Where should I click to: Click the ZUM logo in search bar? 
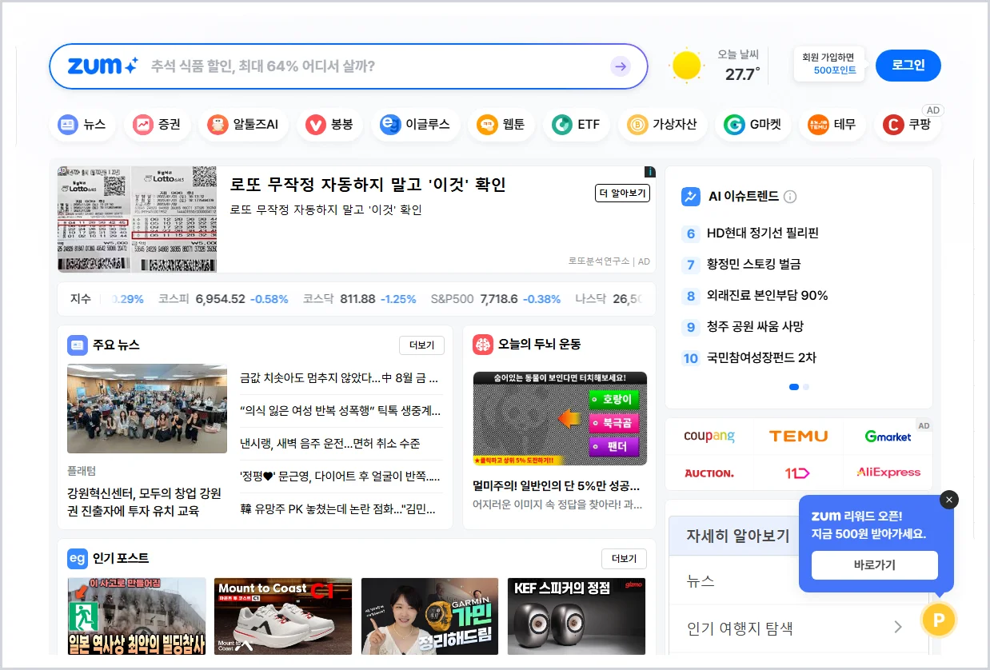tap(103, 66)
